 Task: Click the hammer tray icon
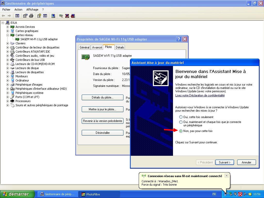pos(245,194)
